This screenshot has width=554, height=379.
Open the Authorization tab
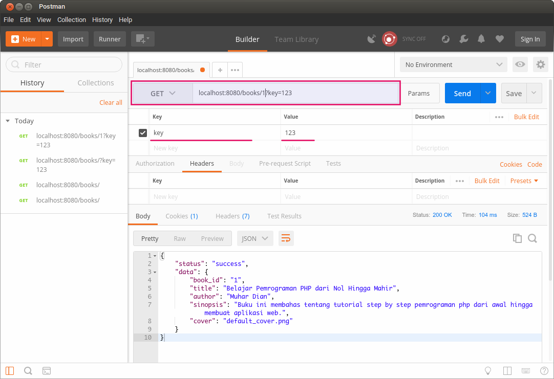155,164
